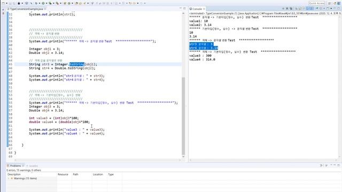342x192 pixels.
Task: Toggle show console on standard output
Action: (x=308, y=9)
